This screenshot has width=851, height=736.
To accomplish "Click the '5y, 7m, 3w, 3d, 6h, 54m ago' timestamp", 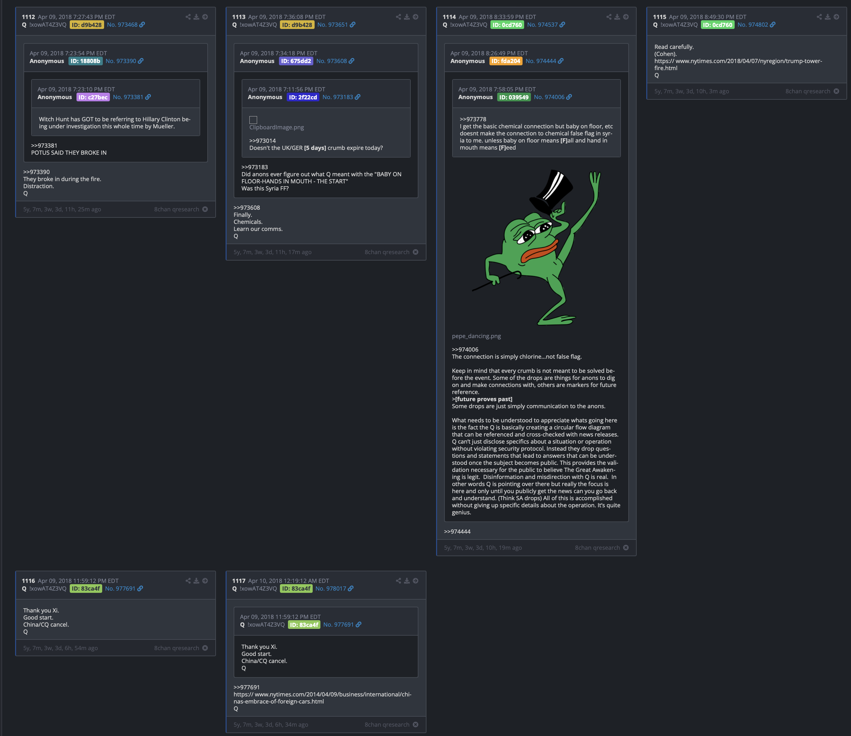I will pyautogui.click(x=61, y=648).
